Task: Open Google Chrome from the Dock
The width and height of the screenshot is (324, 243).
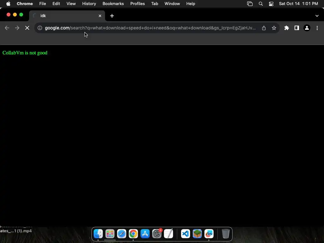Action: coord(133,234)
